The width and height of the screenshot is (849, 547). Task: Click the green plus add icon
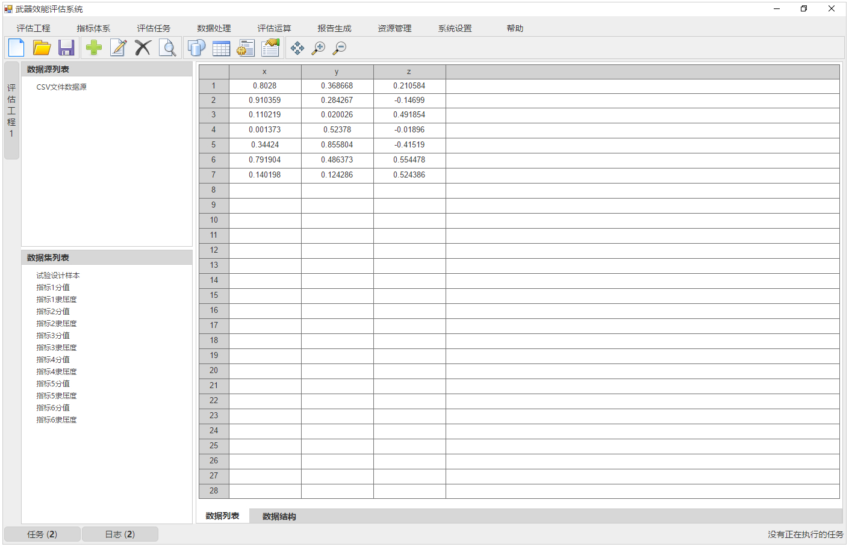(94, 48)
